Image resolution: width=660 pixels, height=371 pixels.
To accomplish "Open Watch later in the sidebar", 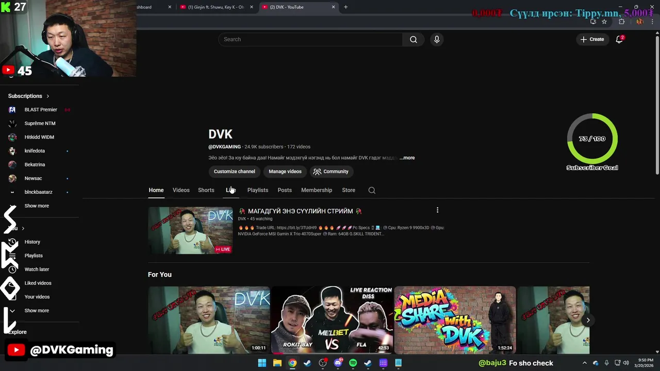I will pyautogui.click(x=37, y=269).
